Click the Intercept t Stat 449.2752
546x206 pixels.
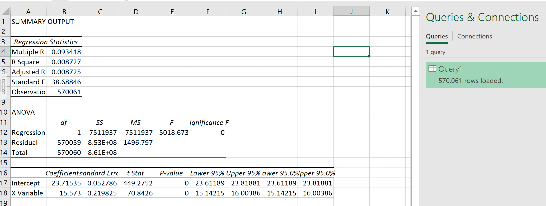coord(136,183)
